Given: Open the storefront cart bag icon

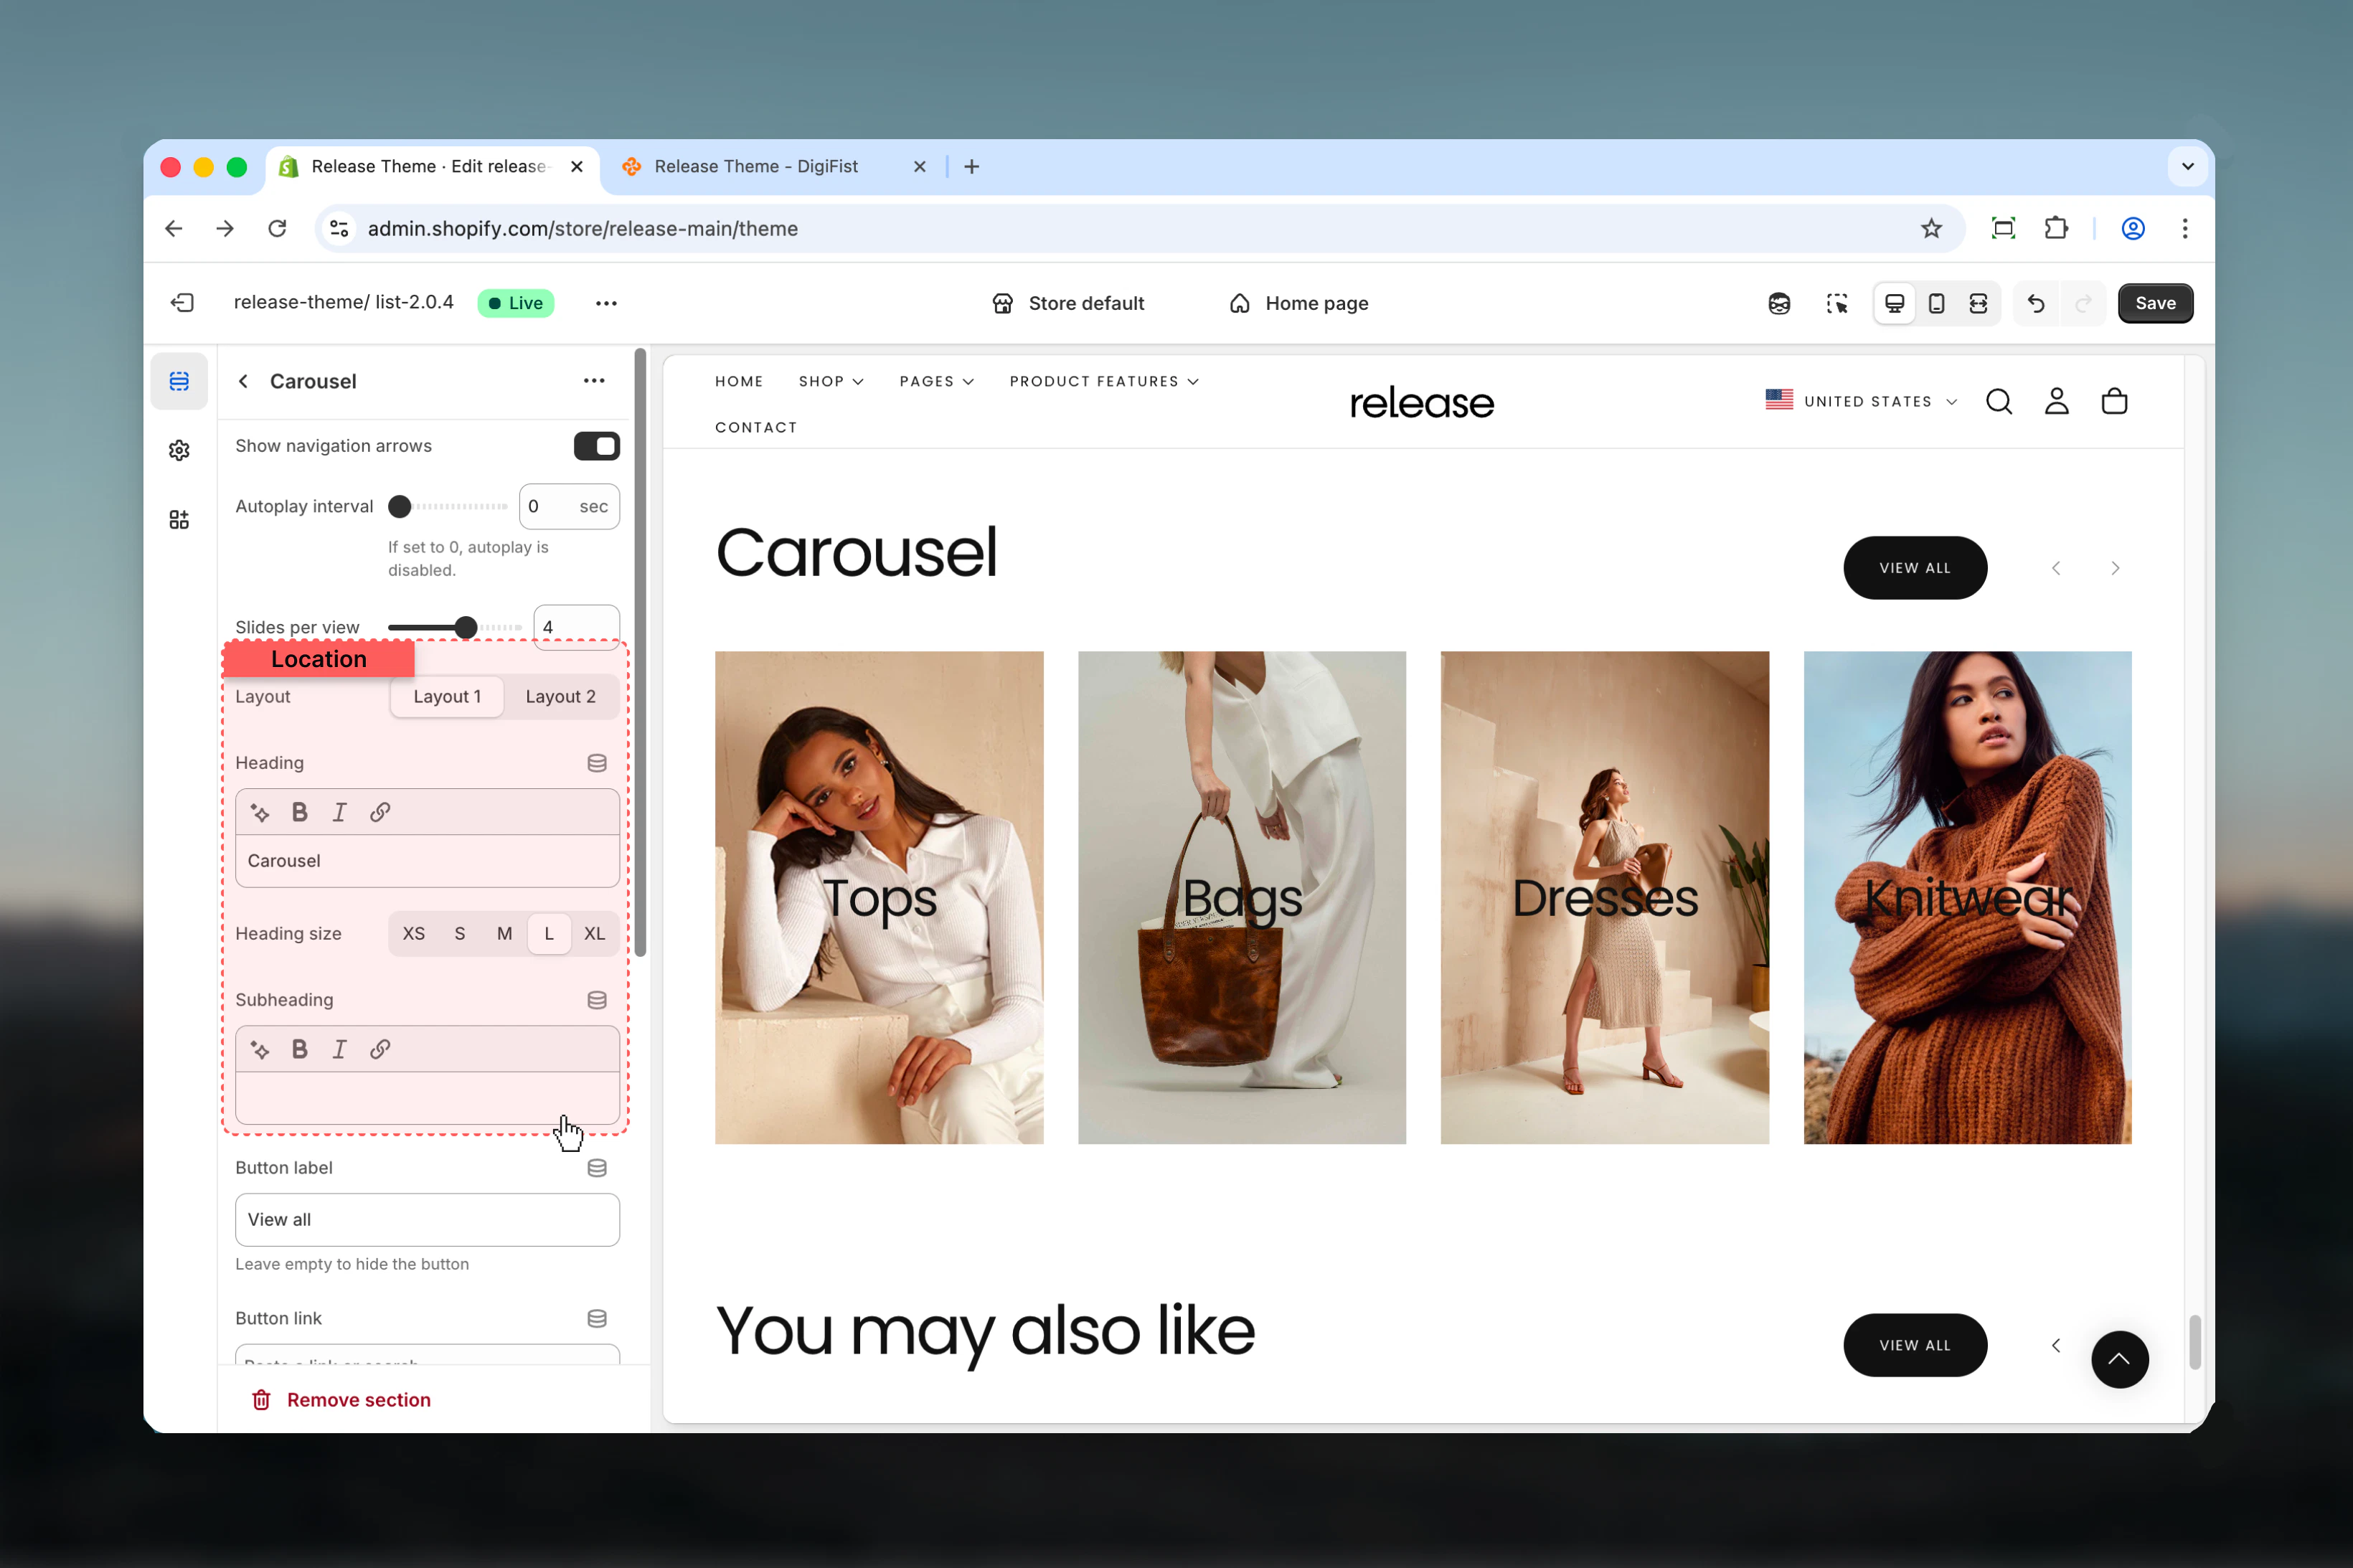Looking at the screenshot, I should point(2114,401).
